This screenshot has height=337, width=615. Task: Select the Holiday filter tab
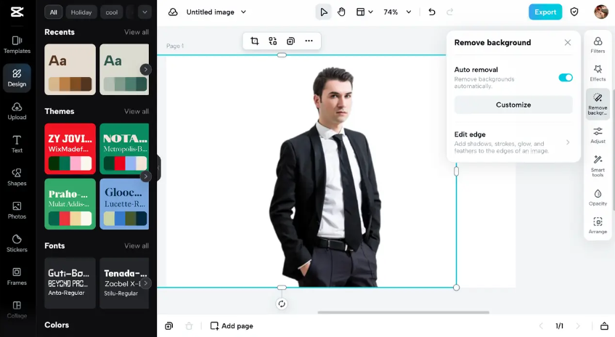(x=81, y=12)
